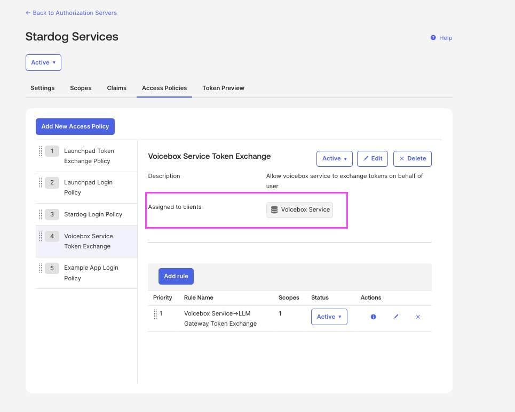This screenshot has height=412, width=515.
Task: Click the Rule Name column header
Action: pyautogui.click(x=199, y=297)
